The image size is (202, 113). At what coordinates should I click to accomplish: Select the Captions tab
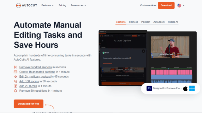click(121, 22)
